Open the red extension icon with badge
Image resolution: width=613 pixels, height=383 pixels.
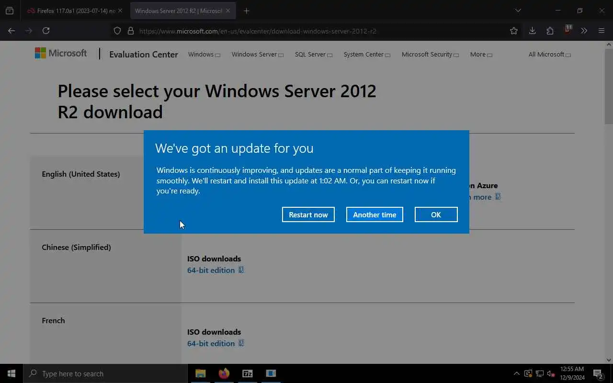point(568,30)
